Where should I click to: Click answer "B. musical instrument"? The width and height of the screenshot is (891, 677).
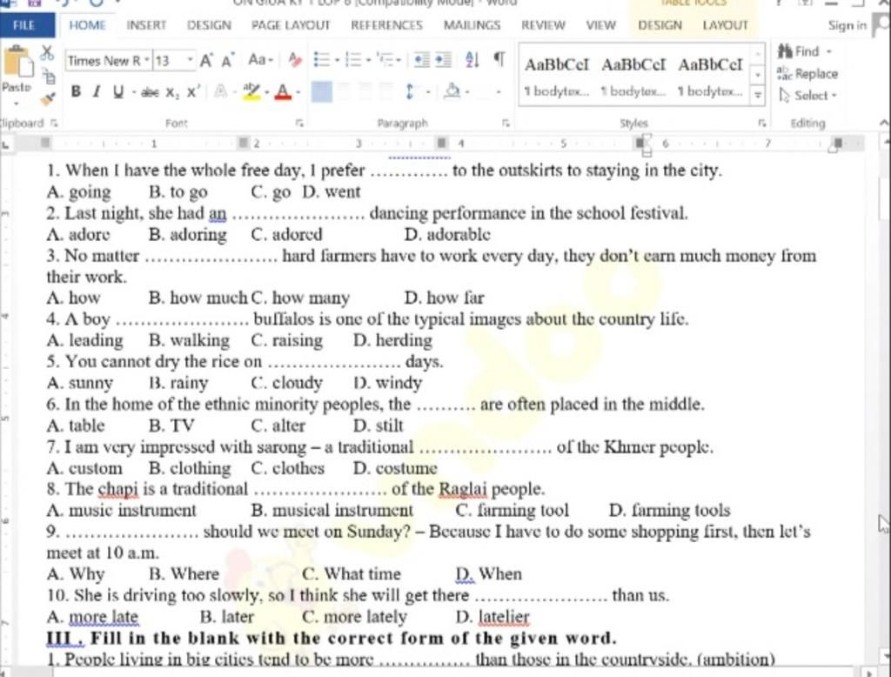click(x=332, y=511)
